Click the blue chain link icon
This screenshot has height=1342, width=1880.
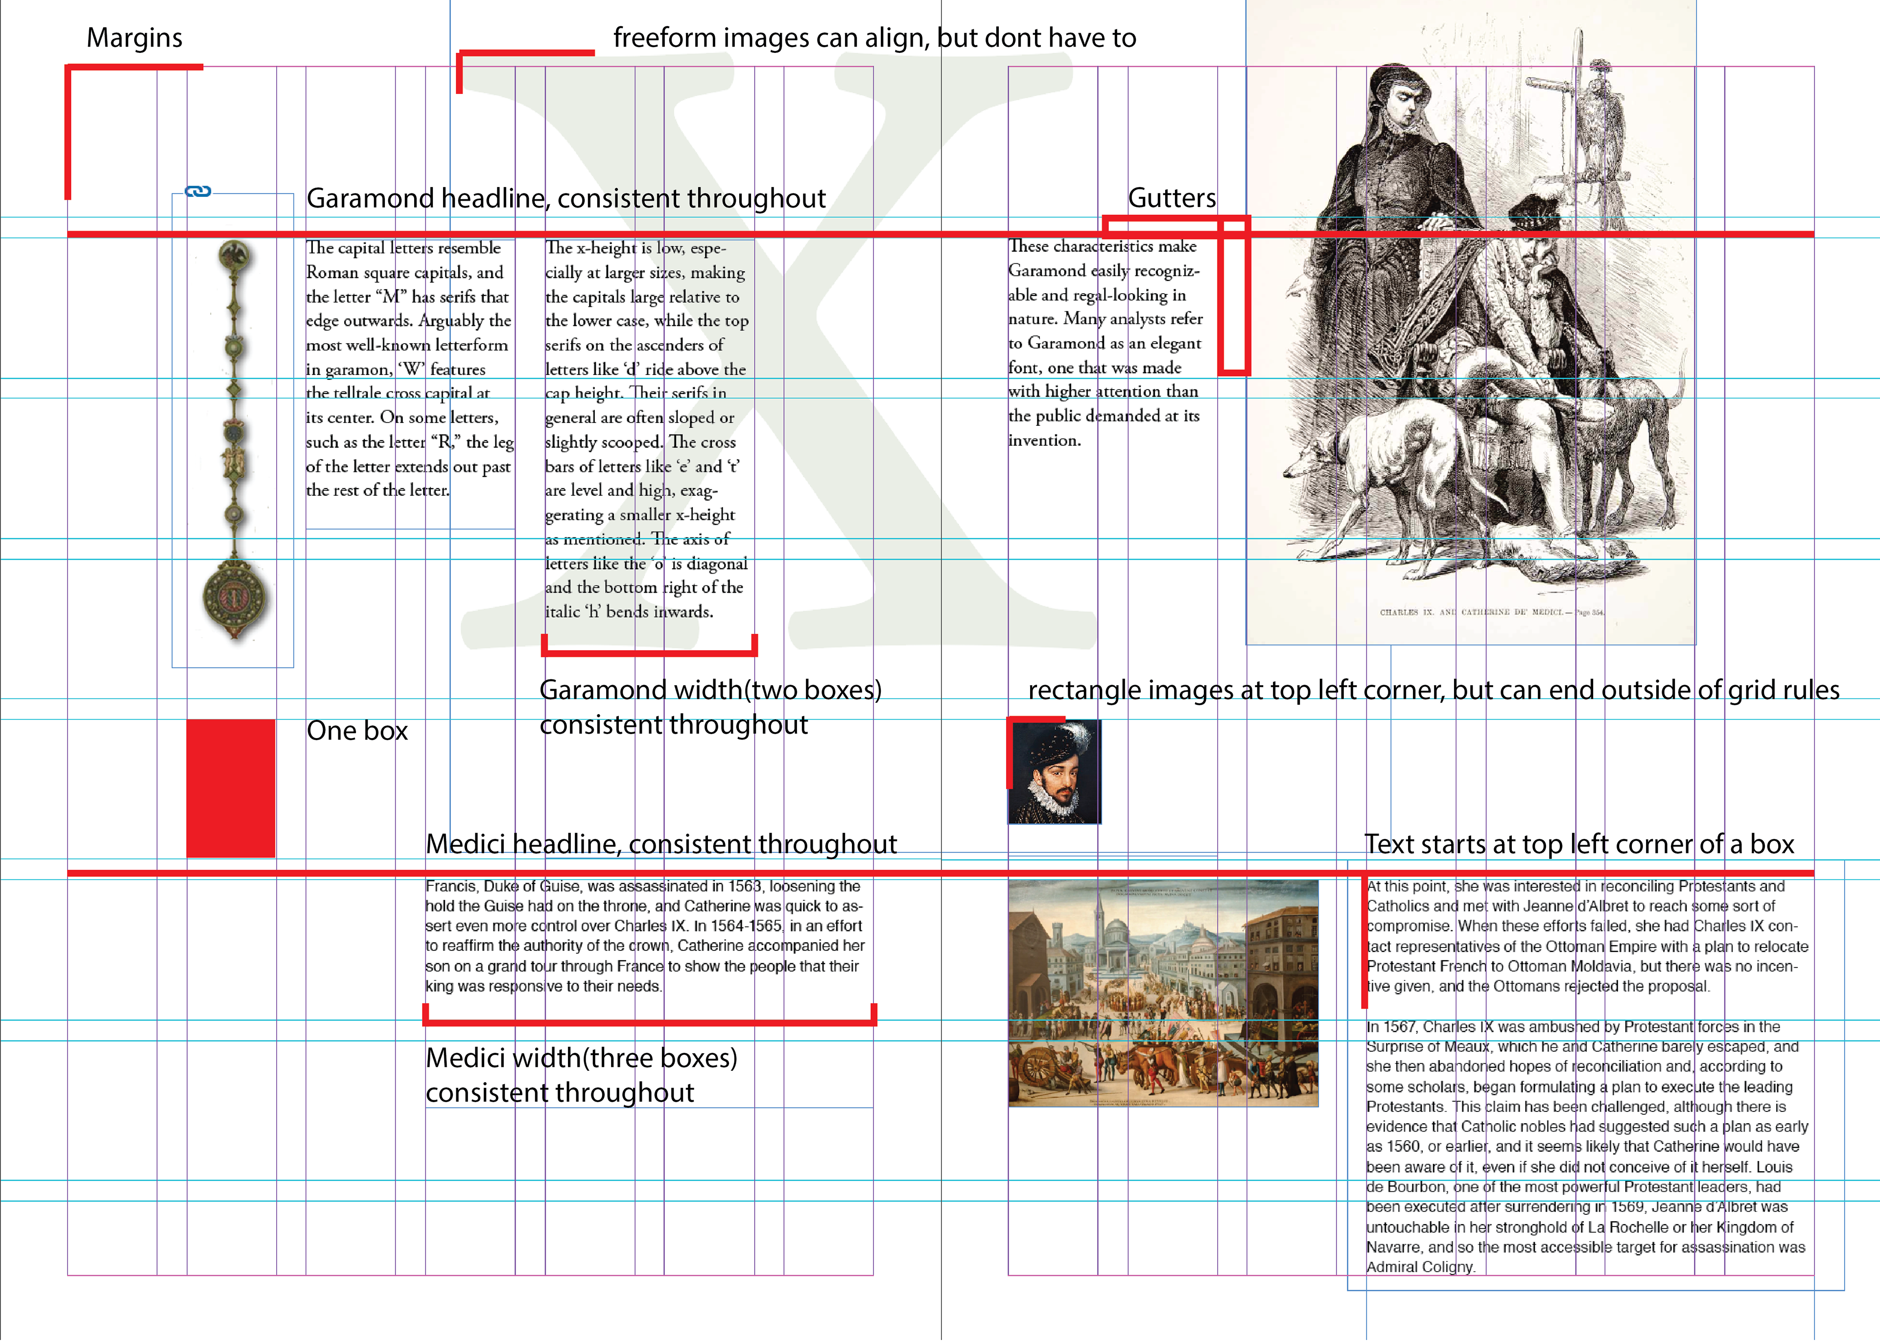[x=197, y=192]
